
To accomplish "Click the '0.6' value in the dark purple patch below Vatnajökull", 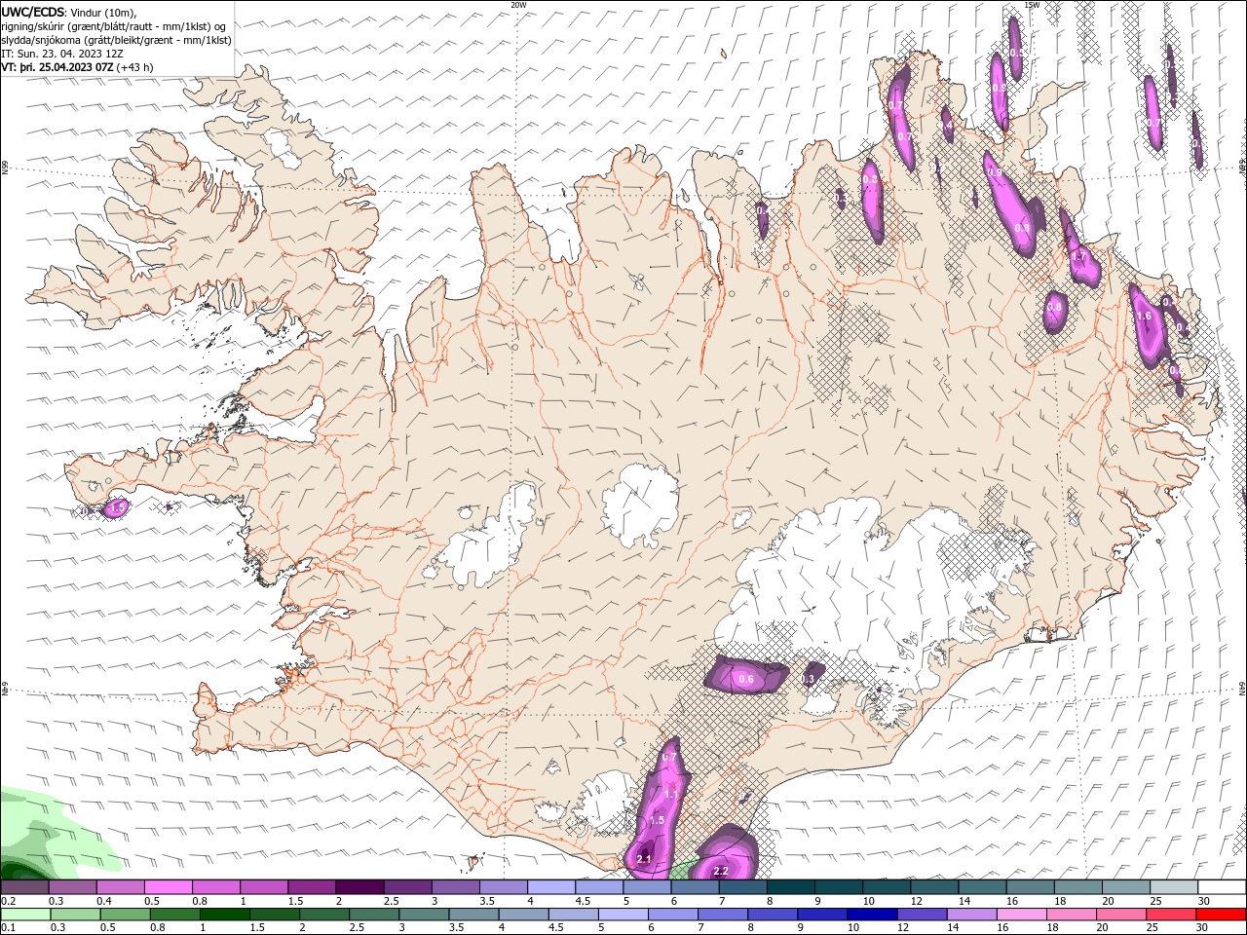I will tap(747, 679).
